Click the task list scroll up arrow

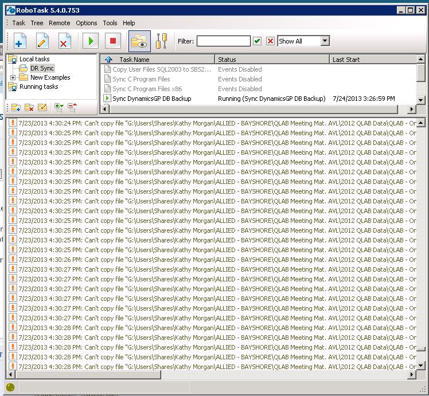point(421,59)
